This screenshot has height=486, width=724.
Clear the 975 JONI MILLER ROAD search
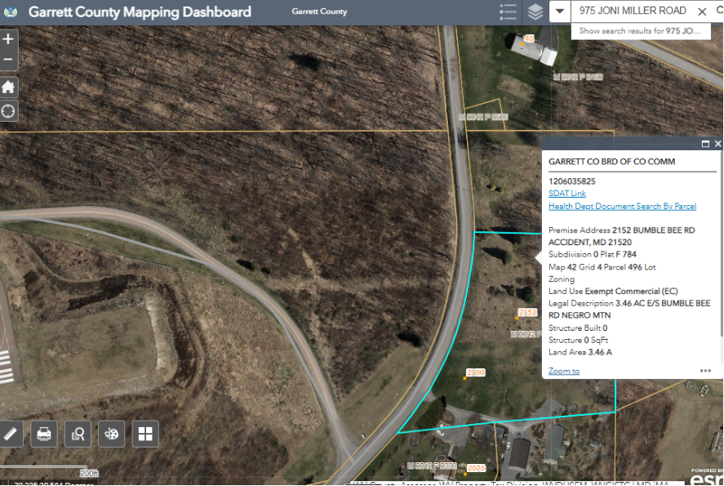(x=702, y=11)
